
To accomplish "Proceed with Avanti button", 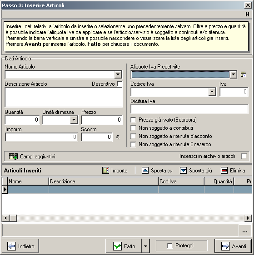I will 233,246.
